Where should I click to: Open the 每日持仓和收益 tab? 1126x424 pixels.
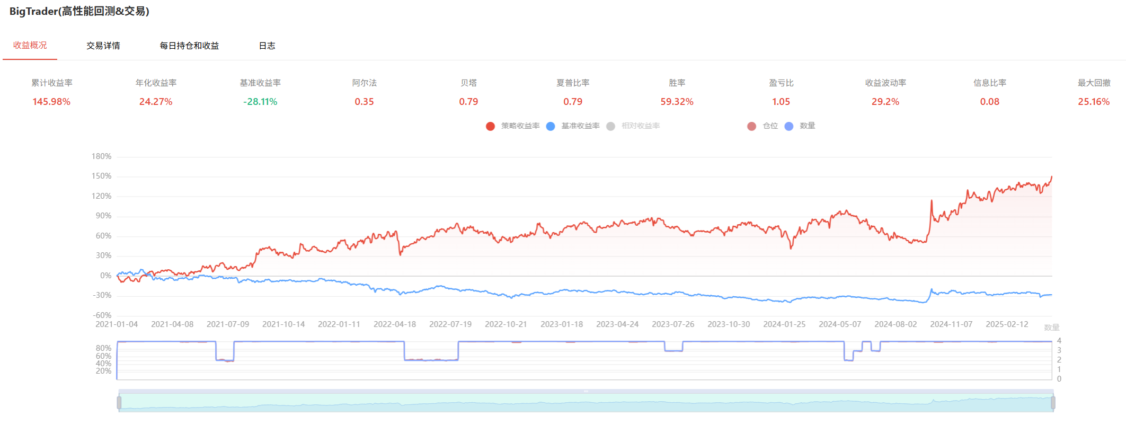pyautogui.click(x=189, y=46)
